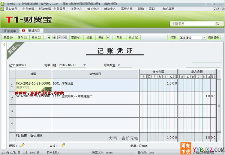Click the 记账 signature pen icon
Screen dimensions: 225x155
tap(22, 145)
